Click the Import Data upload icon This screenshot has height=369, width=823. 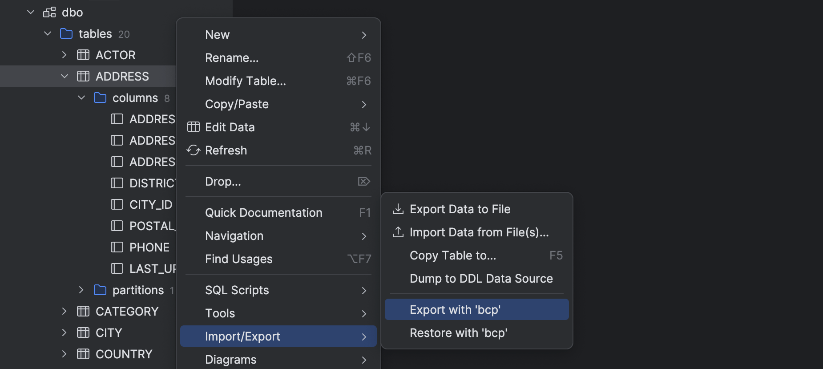click(398, 232)
